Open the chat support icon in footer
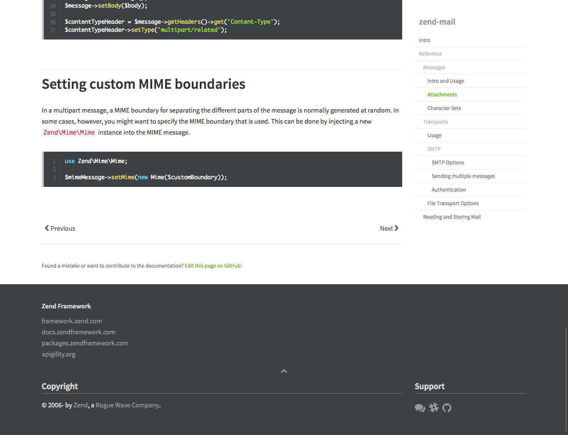568x435 pixels. point(420,408)
